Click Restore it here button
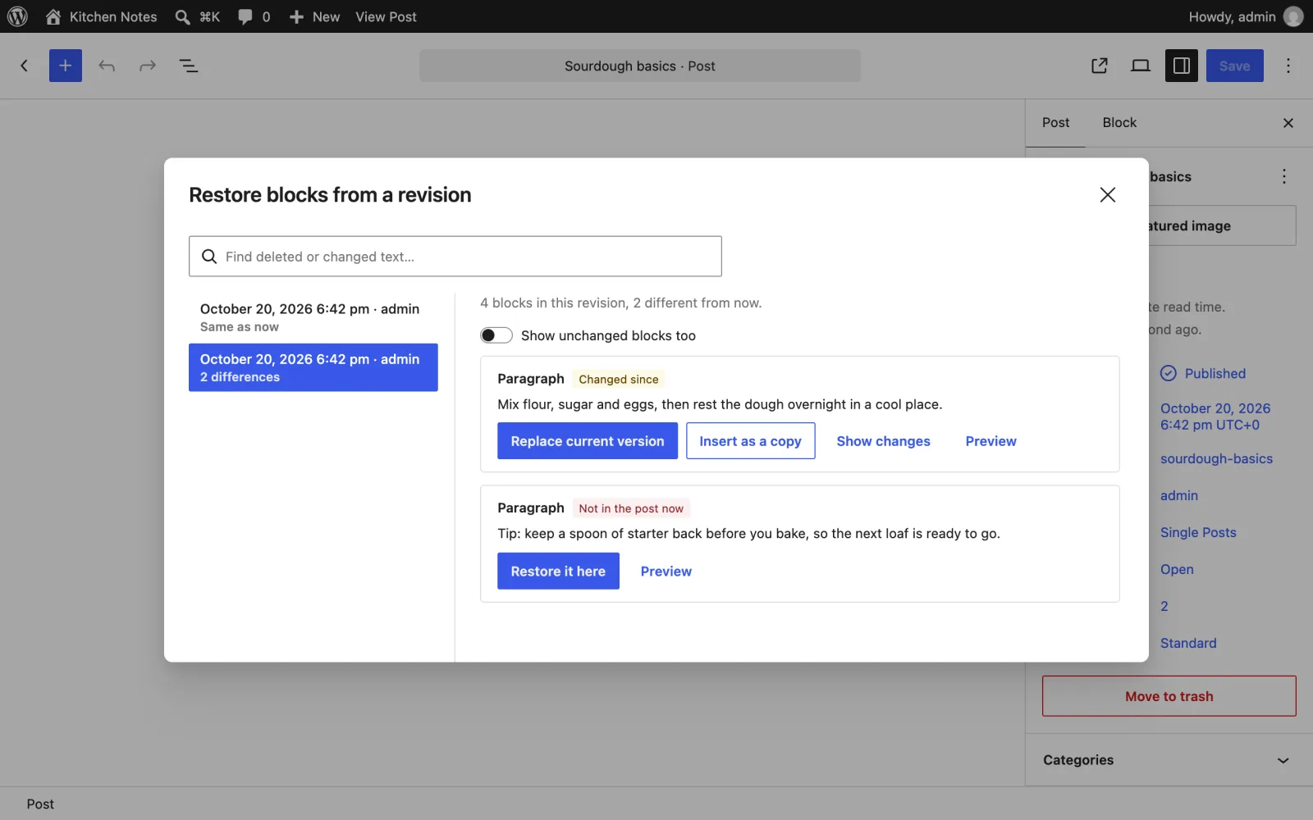The image size is (1313, 820). tap(558, 572)
